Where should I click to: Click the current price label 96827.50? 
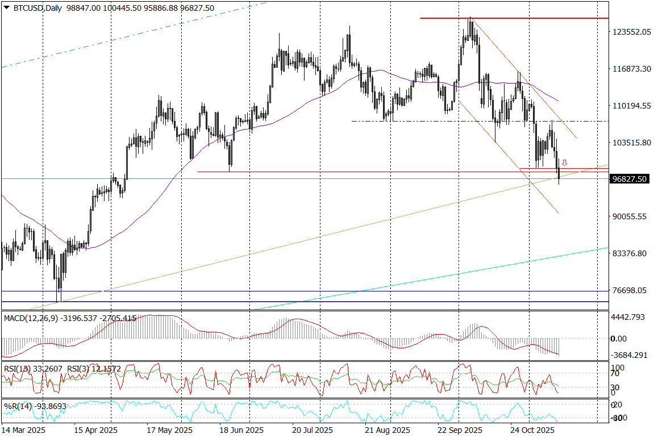[x=629, y=179]
